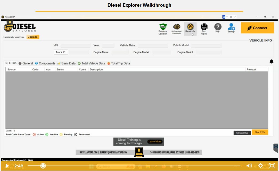Click the Engine Make field
Viewport: 279px width, 171px height.
coord(120,52)
